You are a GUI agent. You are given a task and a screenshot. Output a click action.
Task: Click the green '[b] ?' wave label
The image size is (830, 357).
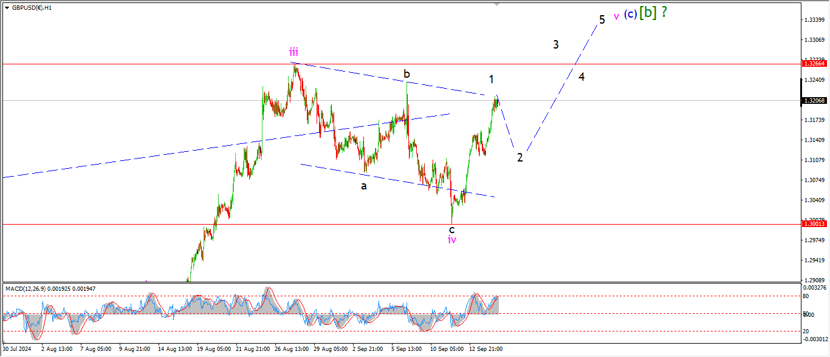[x=653, y=12]
